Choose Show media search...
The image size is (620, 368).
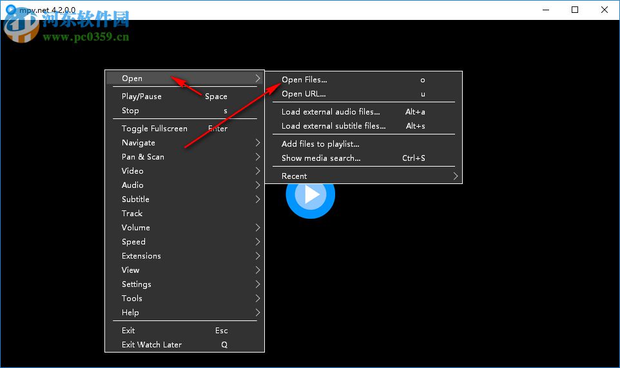[363, 158]
